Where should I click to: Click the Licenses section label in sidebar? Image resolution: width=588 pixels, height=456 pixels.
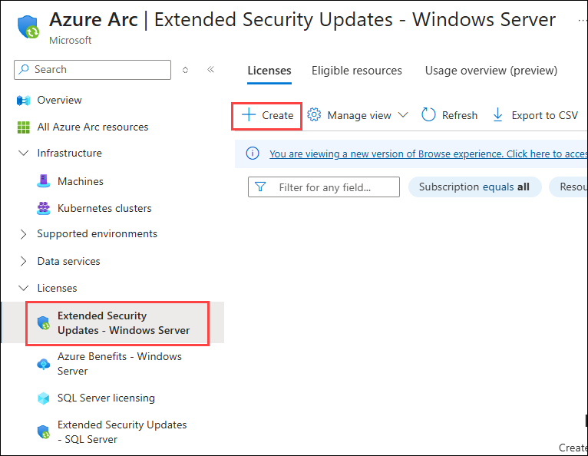[57, 288]
